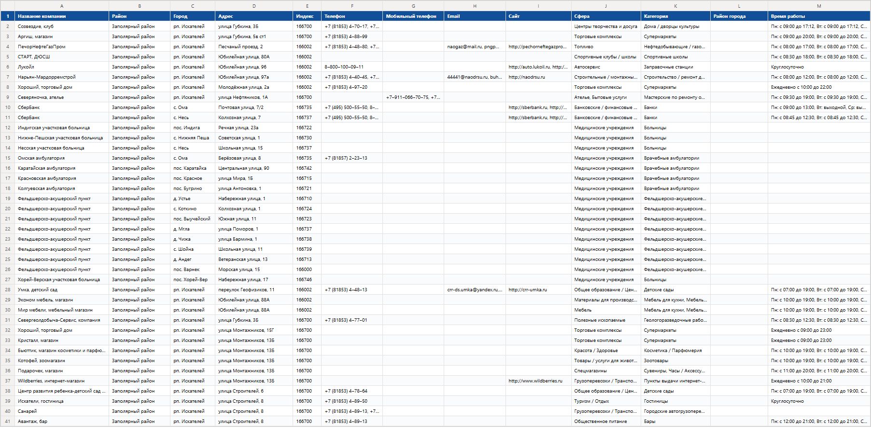Click the site cell "http://naodrsu.ru"
The width and height of the screenshot is (871, 435).
(x=538, y=77)
